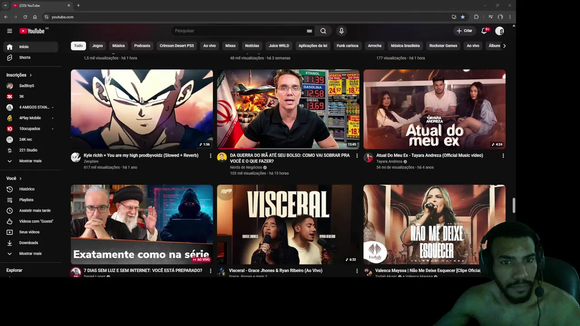
Task: Open 24K rec subscription
Action: pos(30,139)
